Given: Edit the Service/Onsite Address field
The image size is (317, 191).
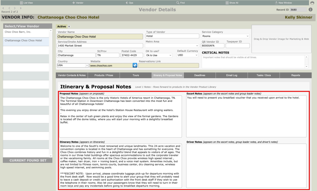Looking at the screenshot, I should click(x=100, y=46).
